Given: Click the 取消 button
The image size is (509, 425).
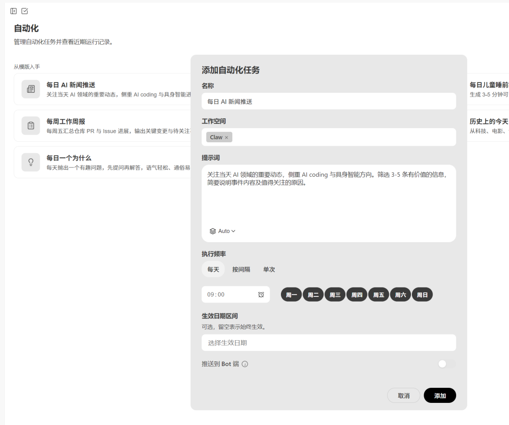Looking at the screenshot, I should [x=403, y=396].
